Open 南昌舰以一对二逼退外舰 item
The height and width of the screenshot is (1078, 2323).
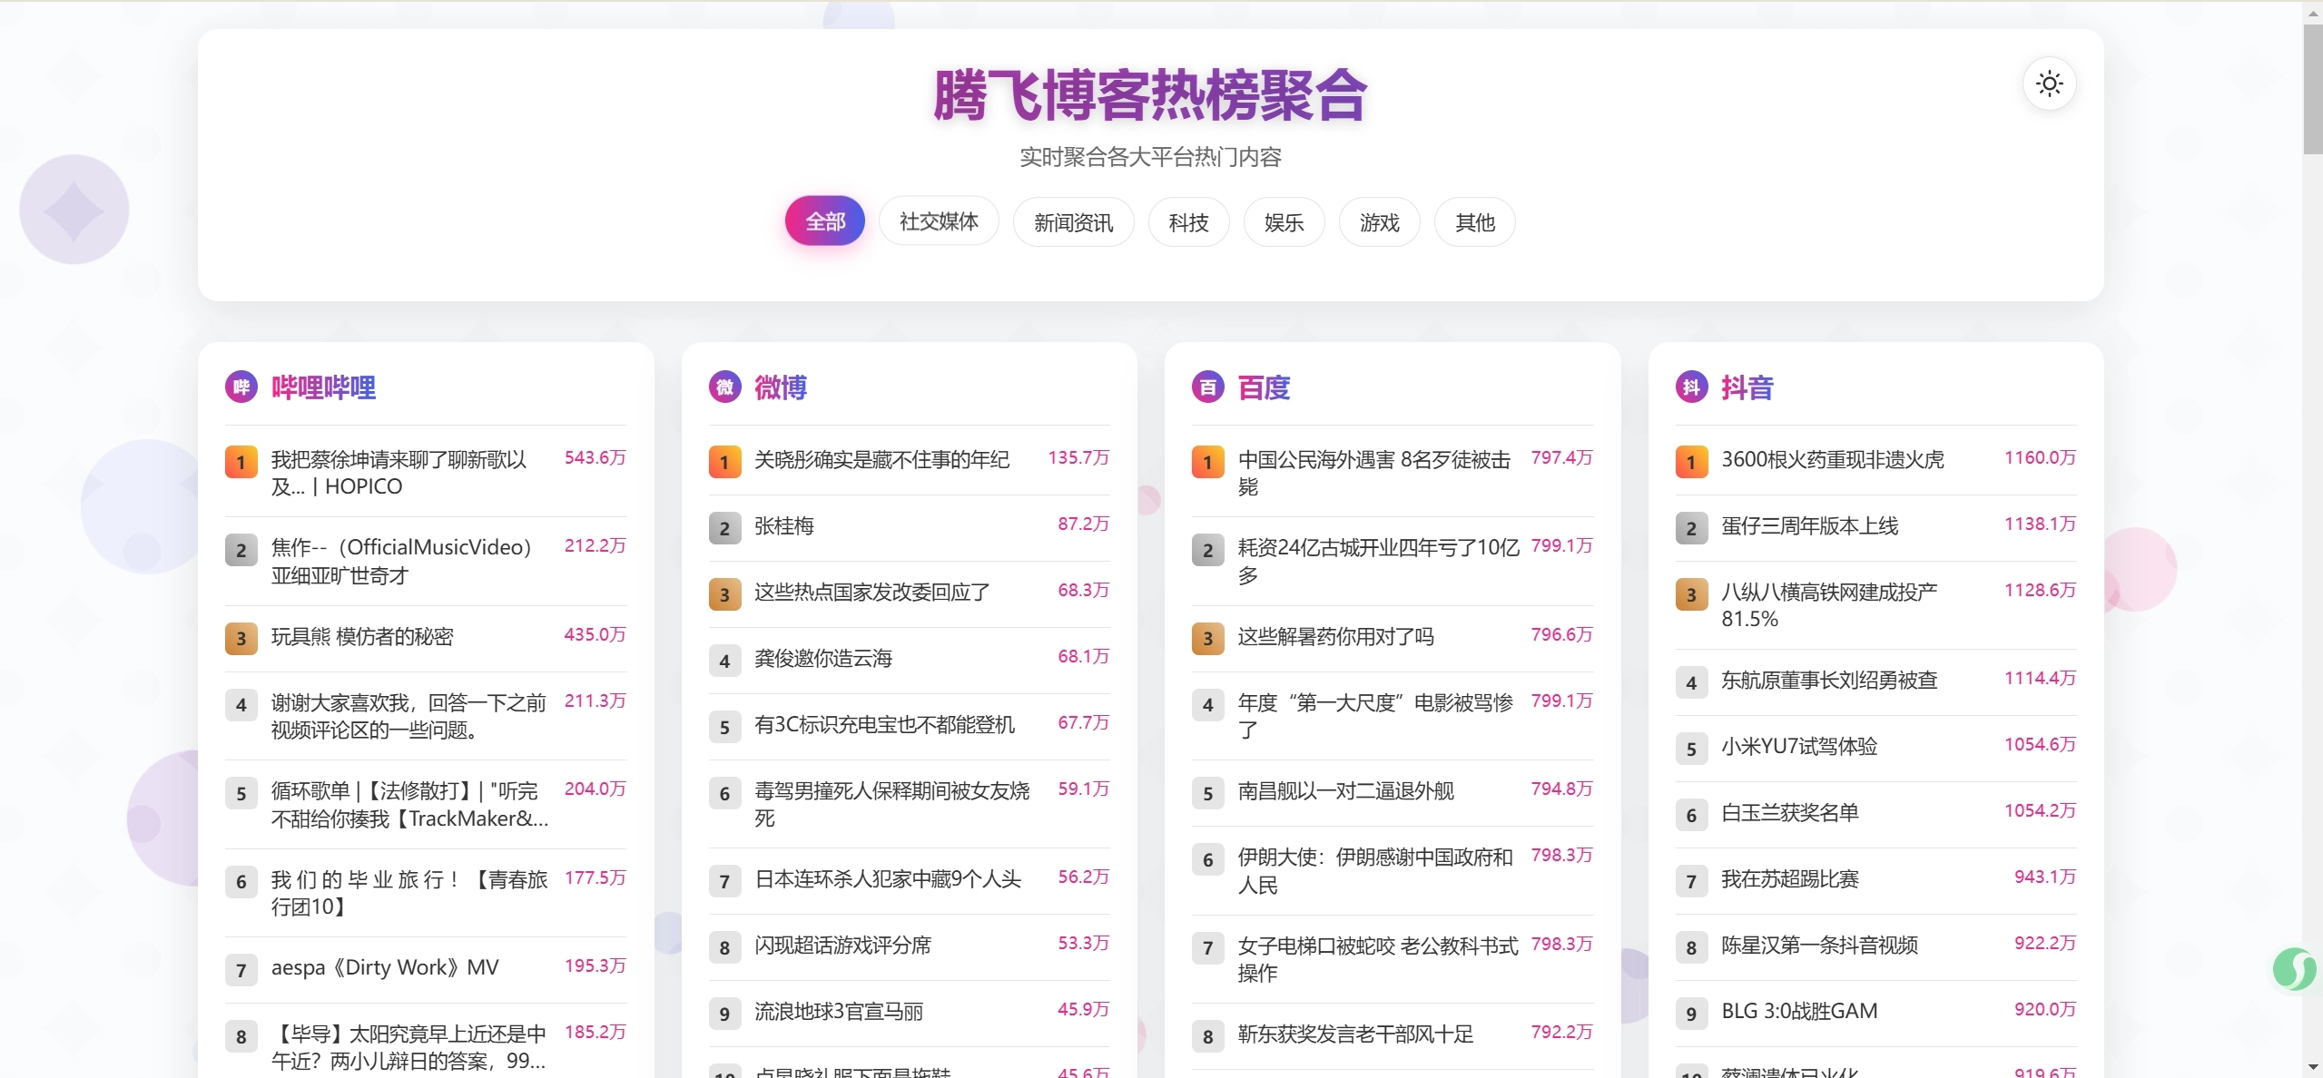click(1393, 792)
